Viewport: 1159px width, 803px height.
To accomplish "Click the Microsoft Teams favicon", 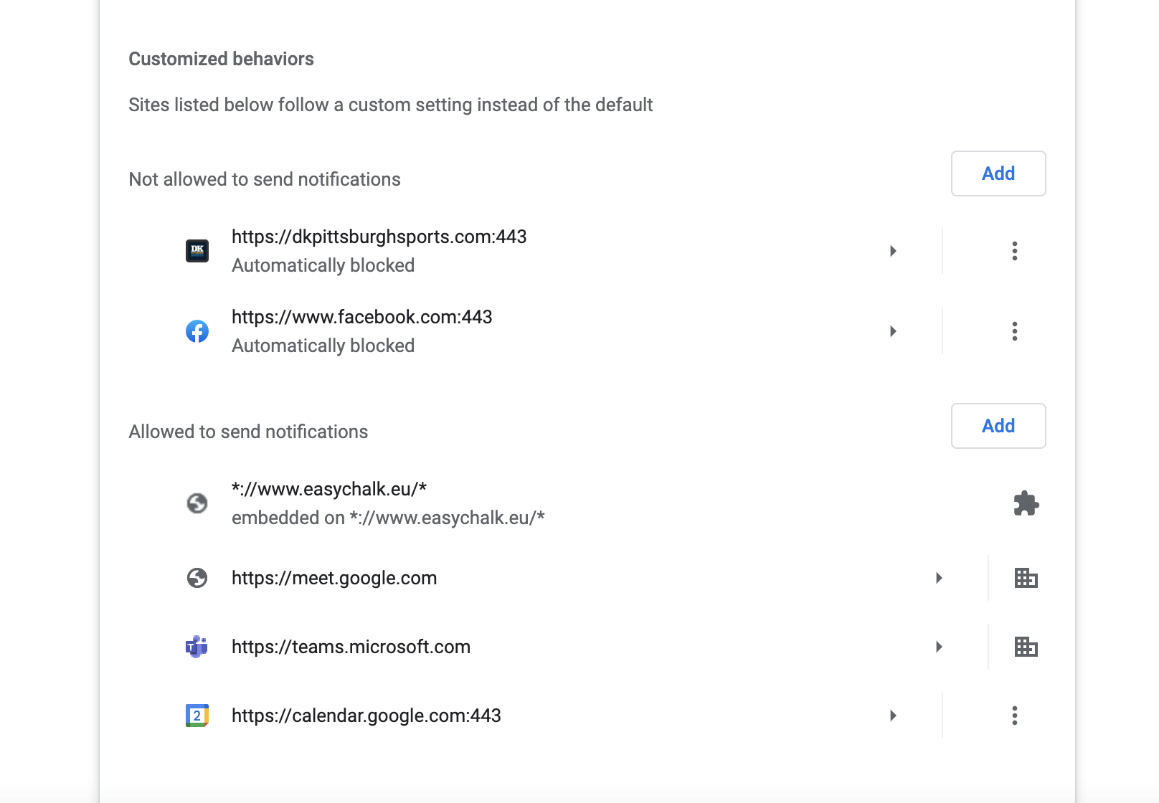I will 197,647.
